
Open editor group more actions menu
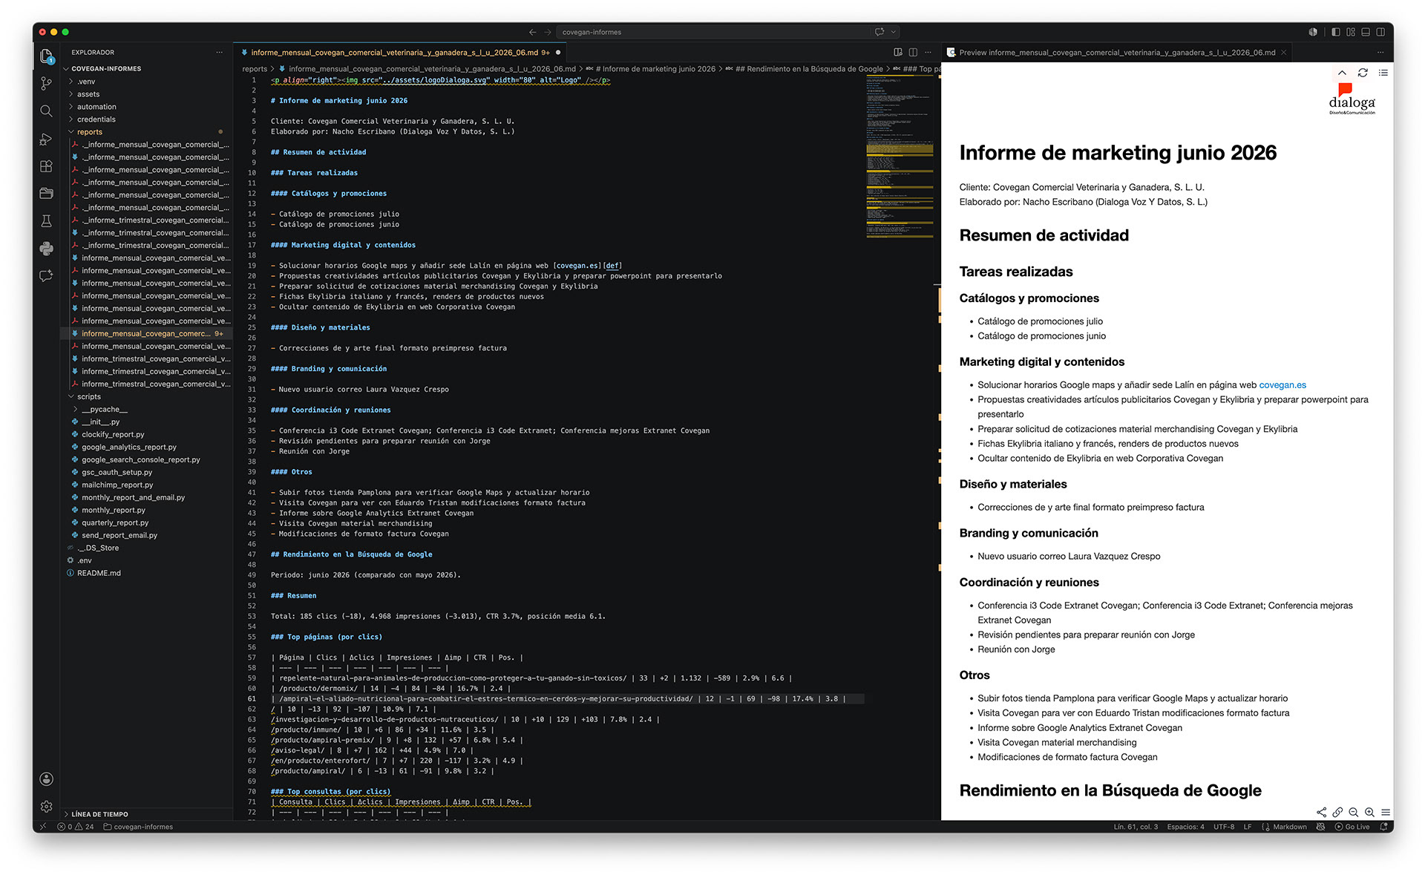coord(928,52)
